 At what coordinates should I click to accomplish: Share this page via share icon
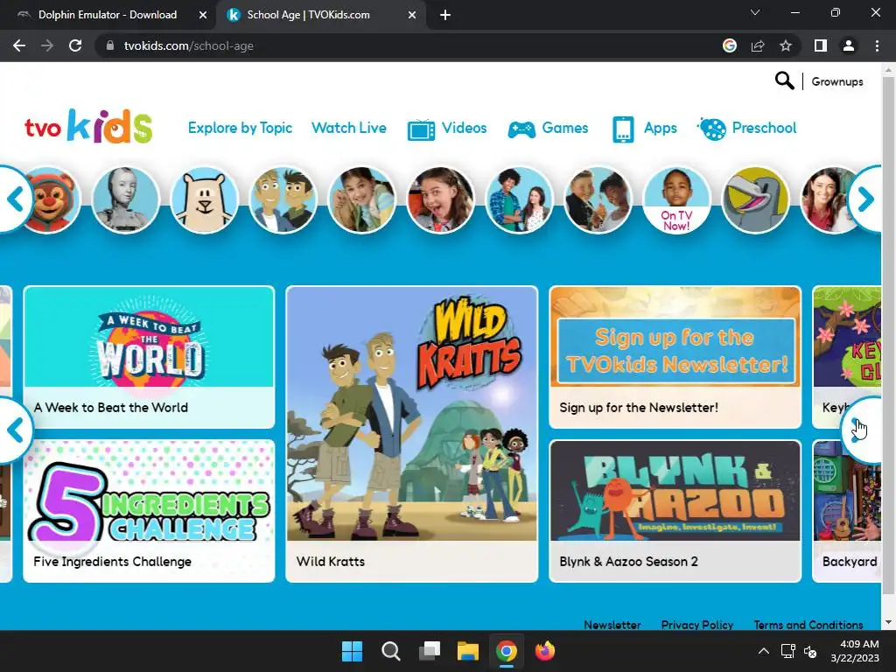click(x=758, y=45)
